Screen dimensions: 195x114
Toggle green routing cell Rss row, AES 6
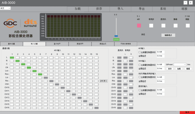(x=40, y=74)
